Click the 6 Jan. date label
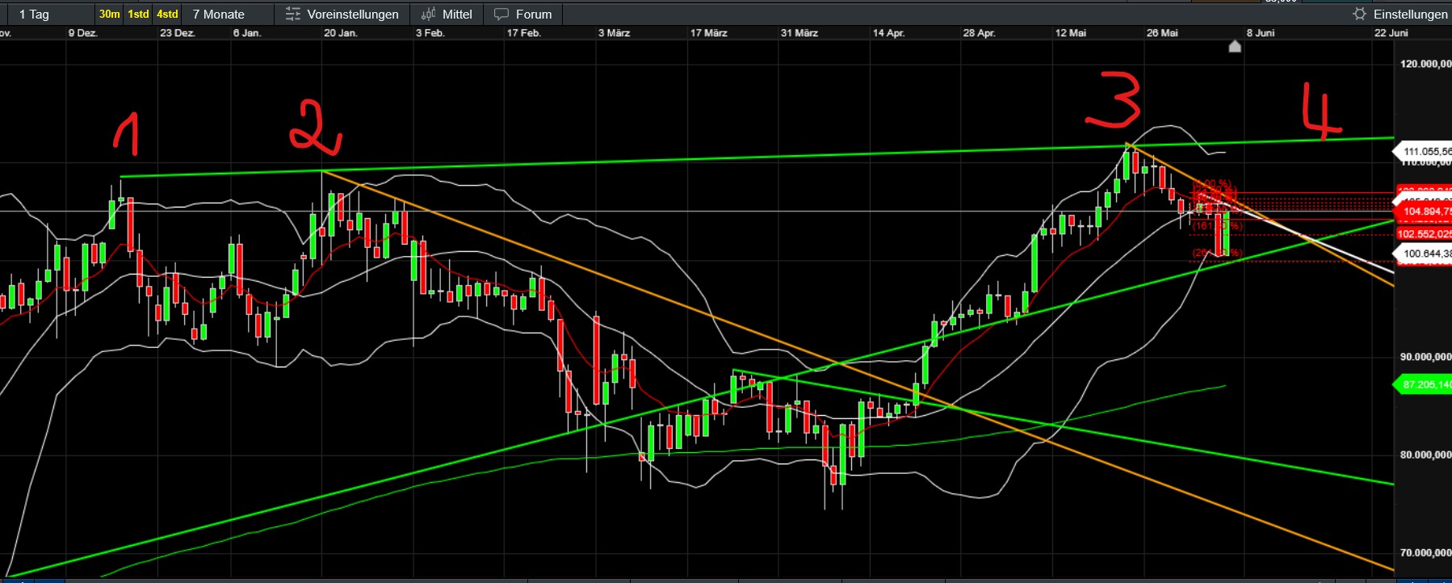 pos(246,33)
